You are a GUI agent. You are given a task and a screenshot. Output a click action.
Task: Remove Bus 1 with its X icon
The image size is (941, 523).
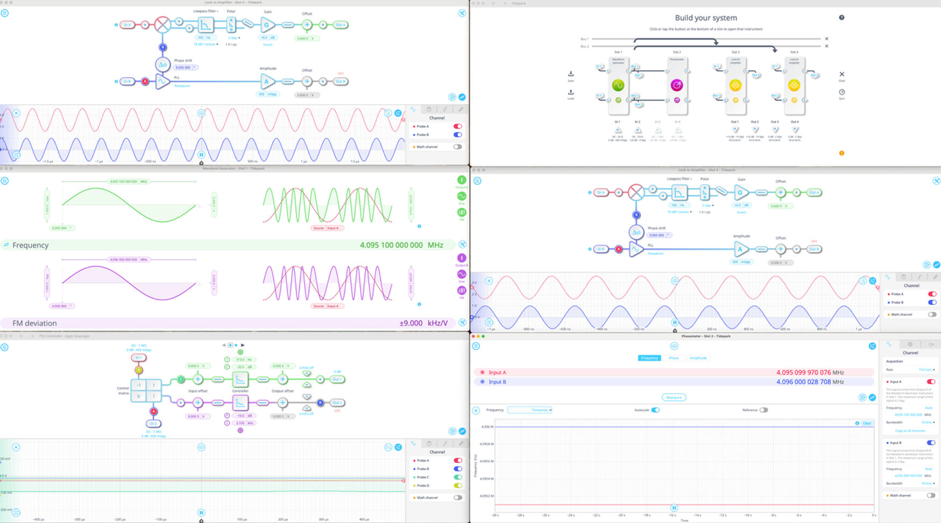[x=826, y=39]
